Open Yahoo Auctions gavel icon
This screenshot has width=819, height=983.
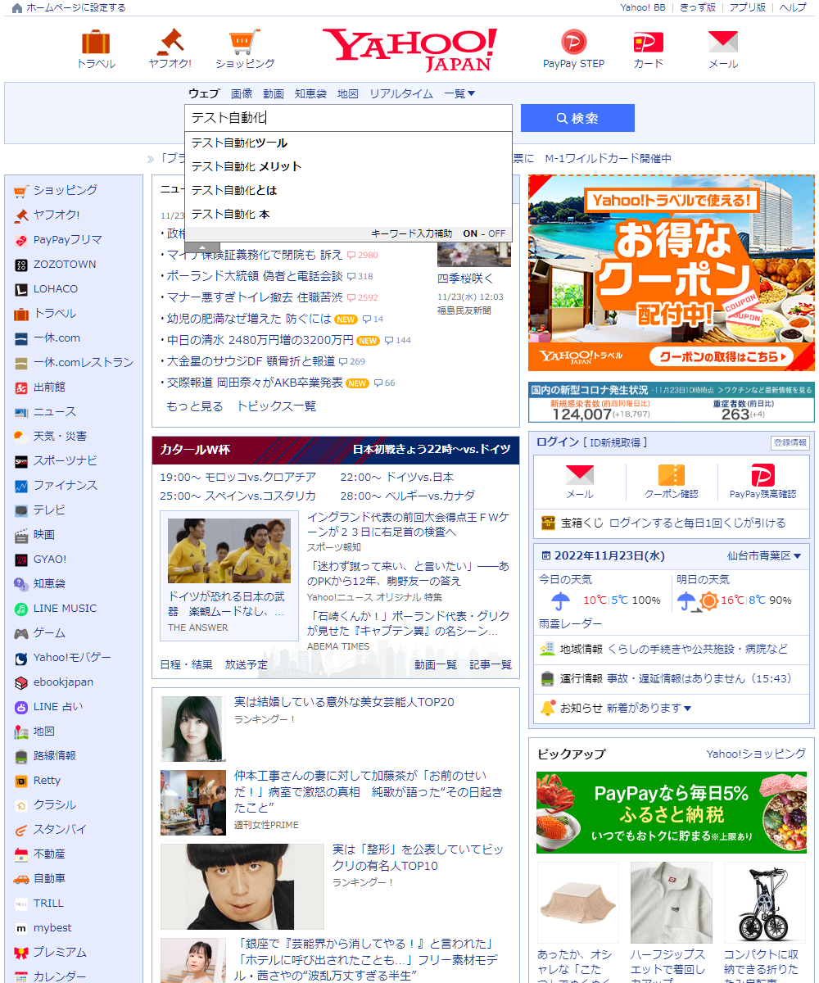tap(170, 42)
